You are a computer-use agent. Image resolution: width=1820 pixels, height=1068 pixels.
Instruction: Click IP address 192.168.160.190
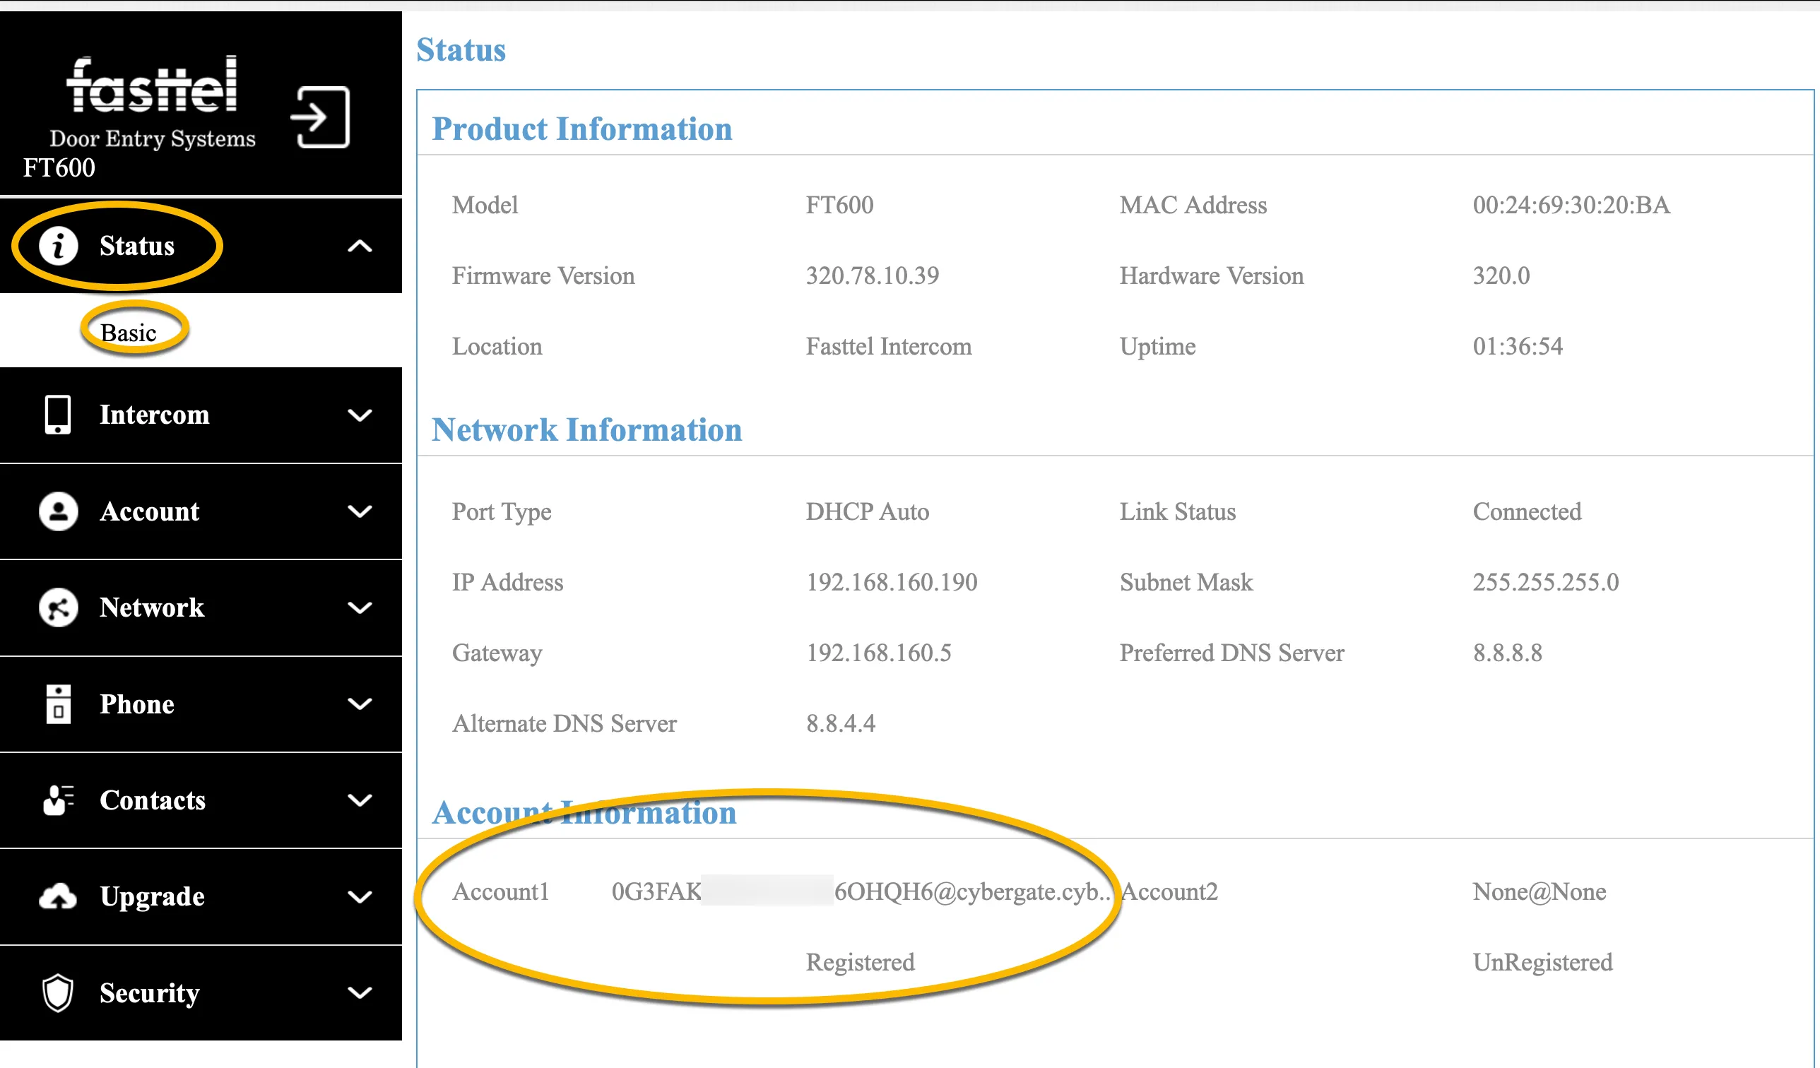892,582
